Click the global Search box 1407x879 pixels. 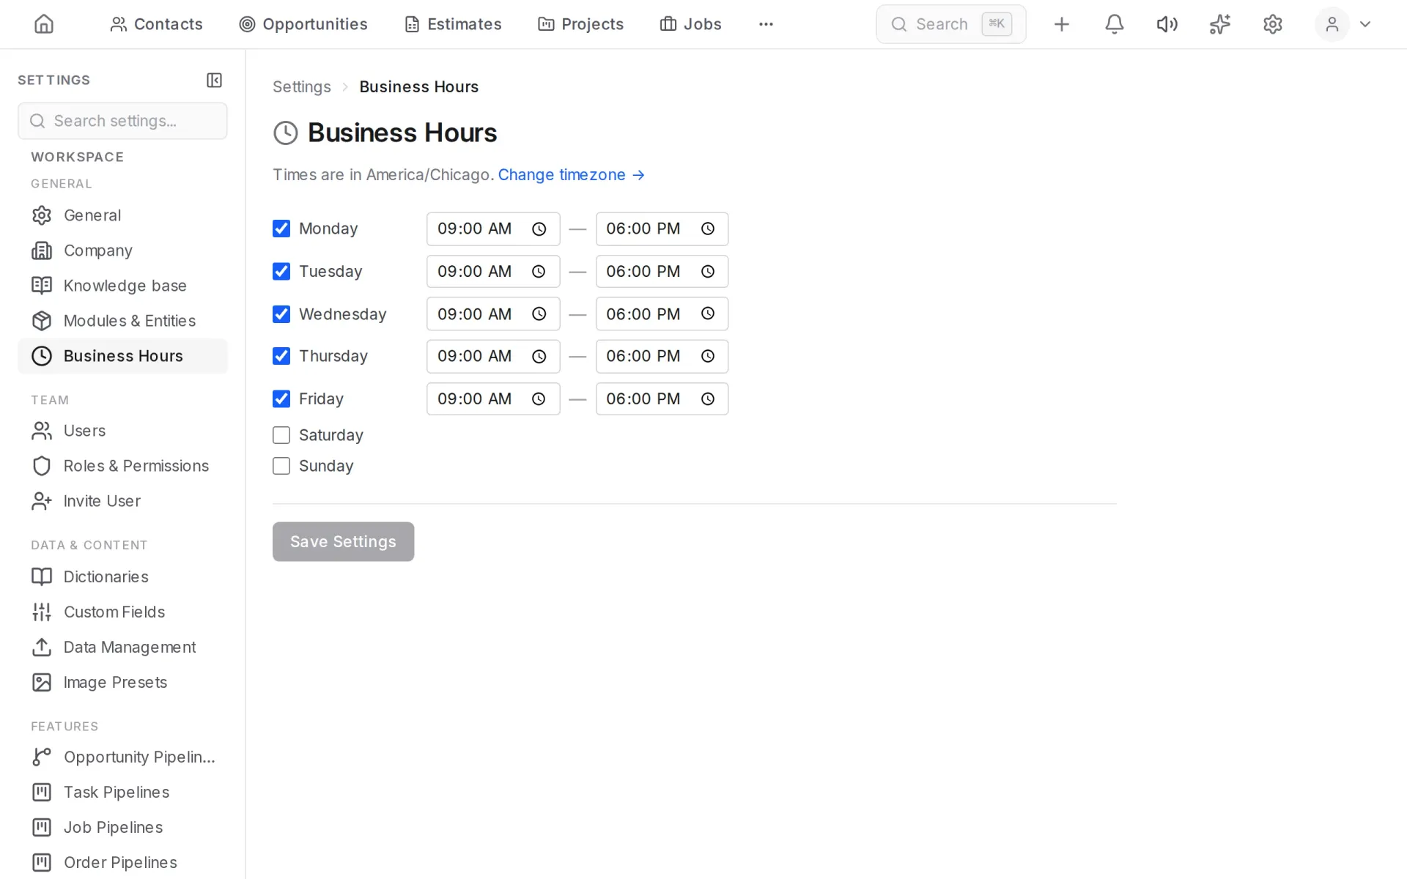tap(950, 24)
